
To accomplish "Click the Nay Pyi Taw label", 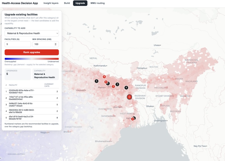I will click(200, 146).
